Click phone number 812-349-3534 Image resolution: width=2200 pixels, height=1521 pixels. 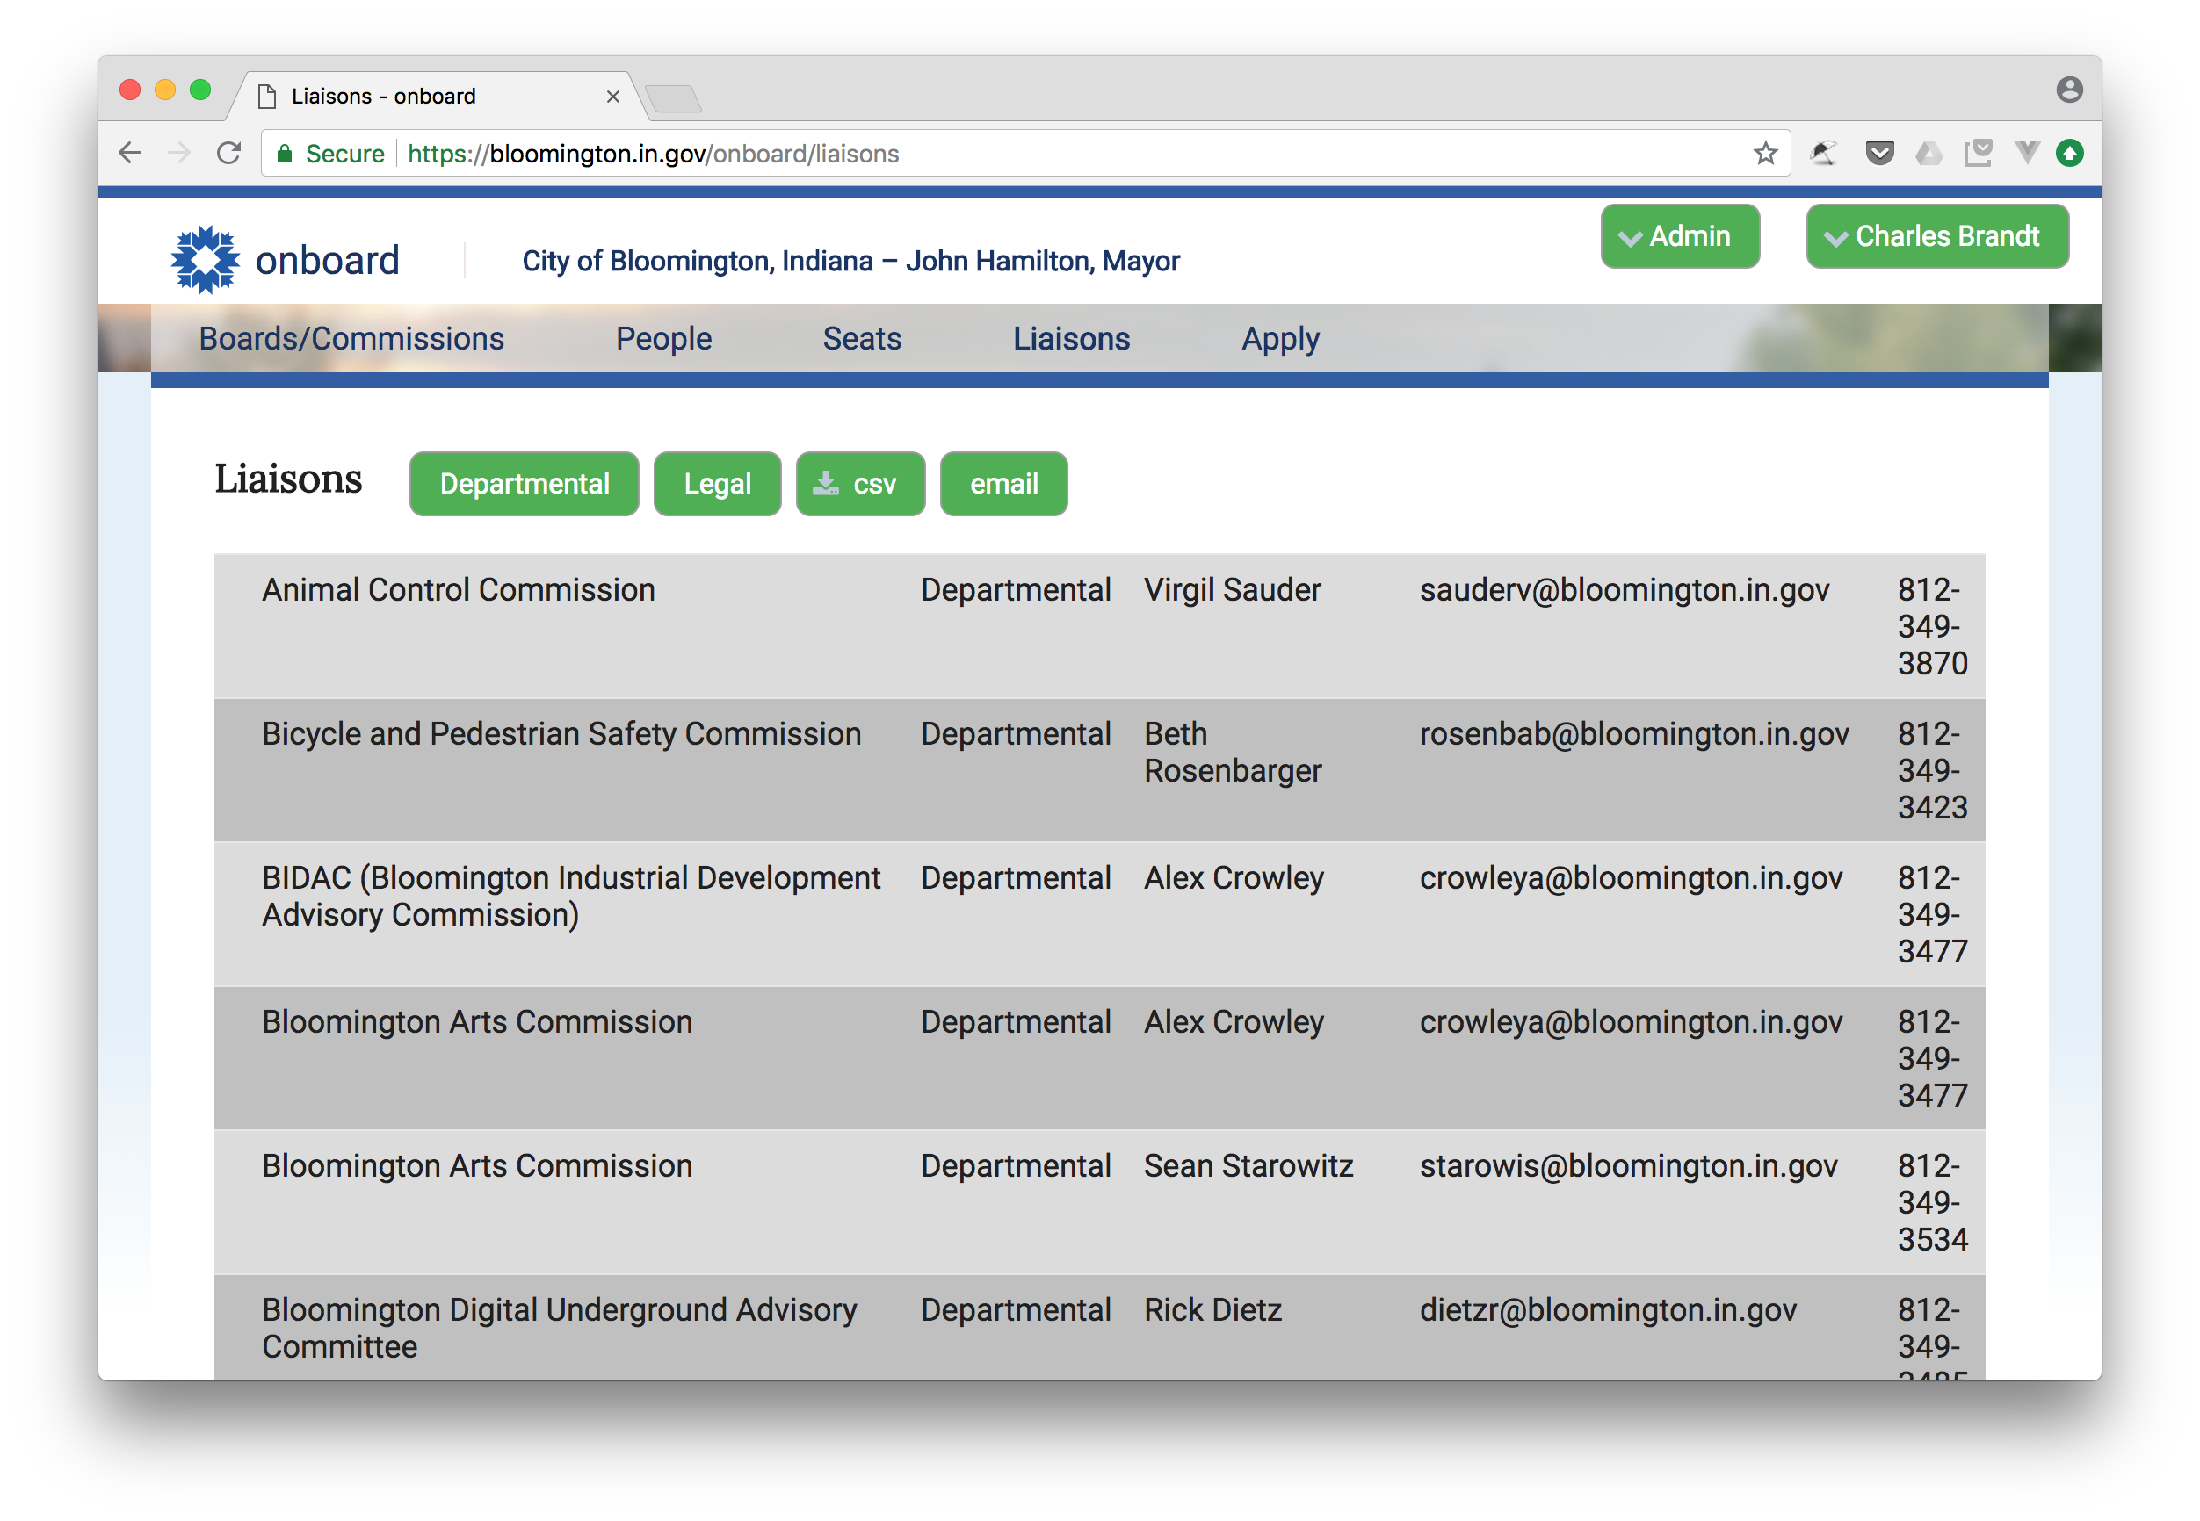pyautogui.click(x=1932, y=1201)
